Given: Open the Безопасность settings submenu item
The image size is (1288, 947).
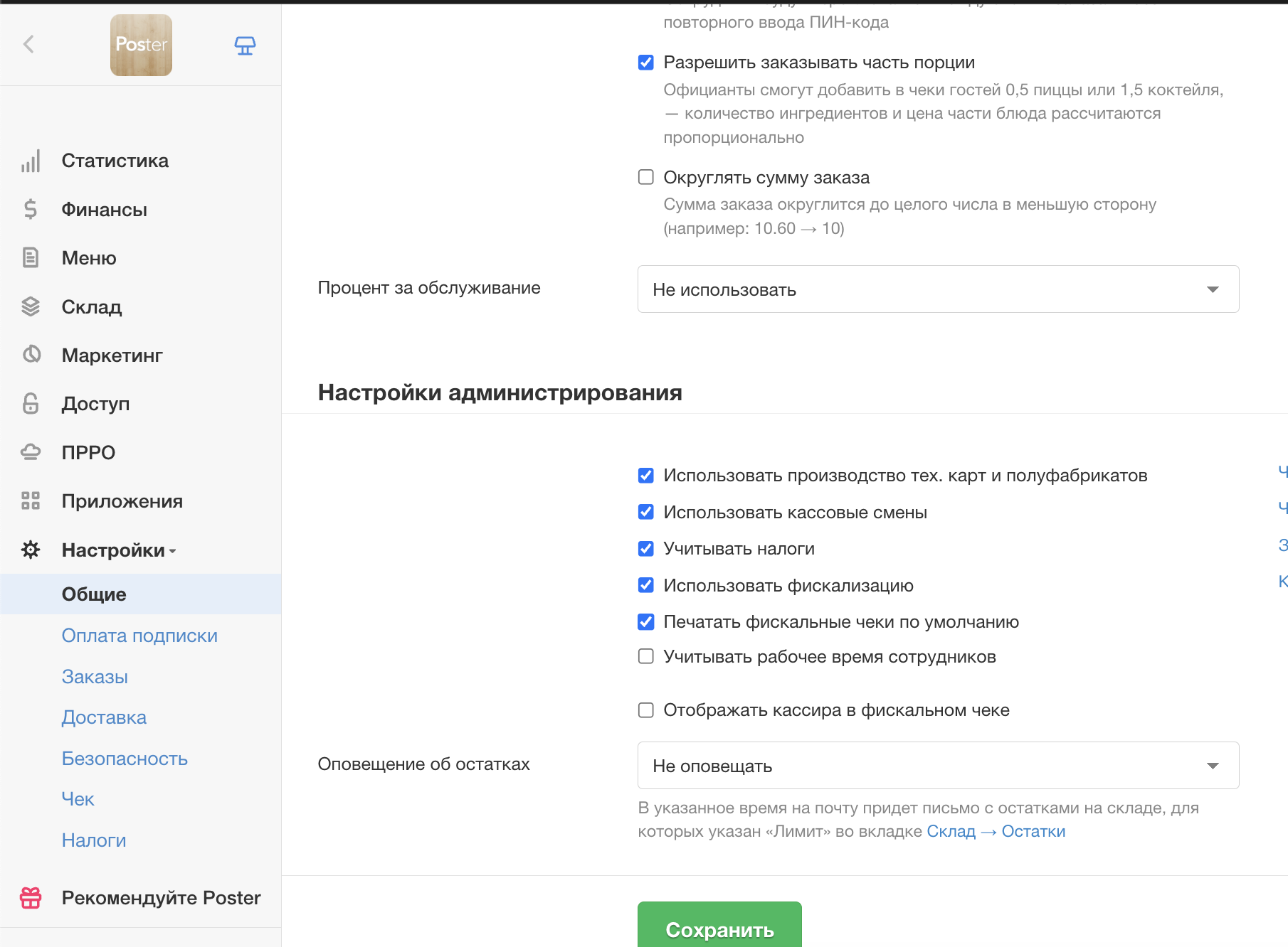Looking at the screenshot, I should 125,759.
